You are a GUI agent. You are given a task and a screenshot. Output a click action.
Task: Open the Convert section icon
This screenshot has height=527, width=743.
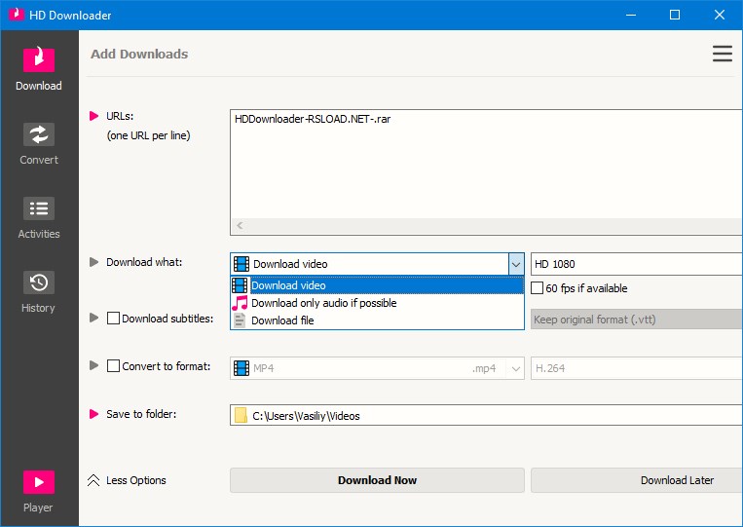click(x=39, y=134)
